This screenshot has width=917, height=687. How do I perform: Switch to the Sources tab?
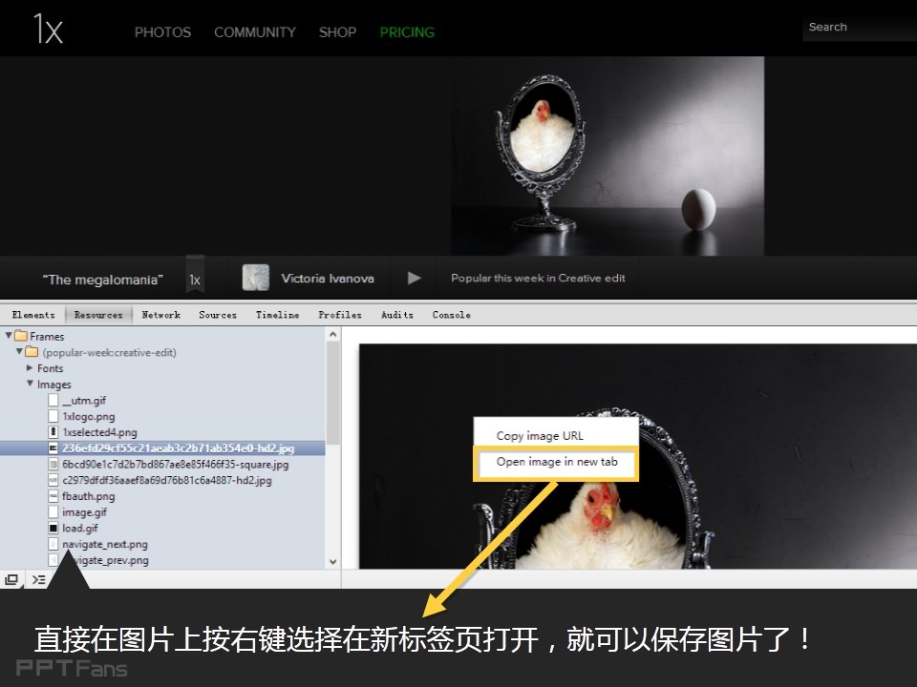pyautogui.click(x=218, y=315)
